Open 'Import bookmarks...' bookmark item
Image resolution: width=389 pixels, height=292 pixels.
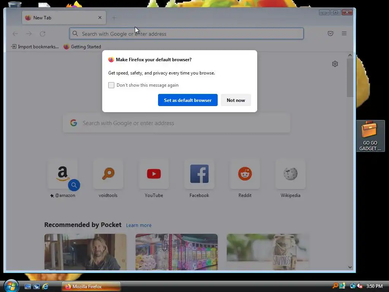(35, 47)
